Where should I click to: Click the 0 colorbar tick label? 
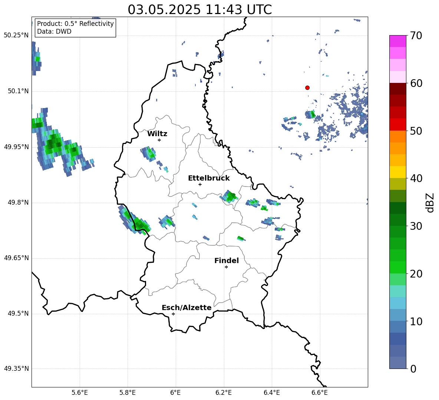click(413, 369)
